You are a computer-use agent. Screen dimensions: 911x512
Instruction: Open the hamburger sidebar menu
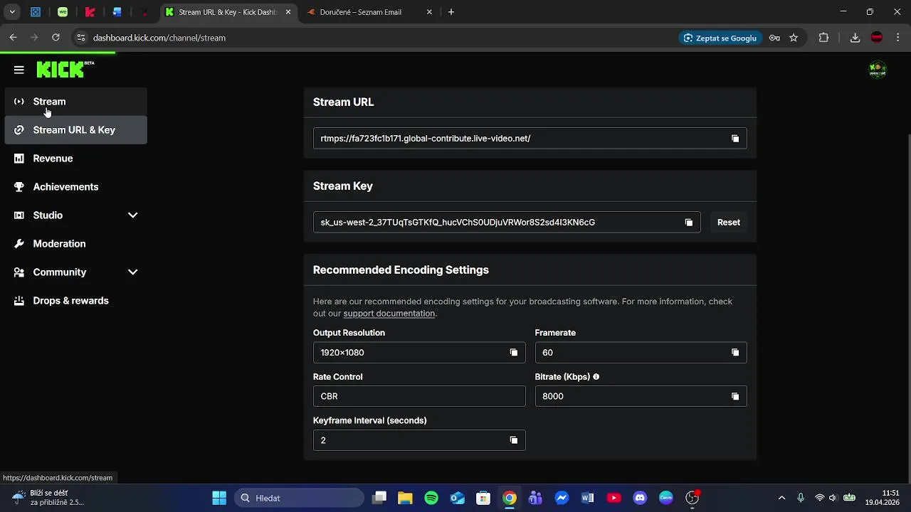(19, 70)
